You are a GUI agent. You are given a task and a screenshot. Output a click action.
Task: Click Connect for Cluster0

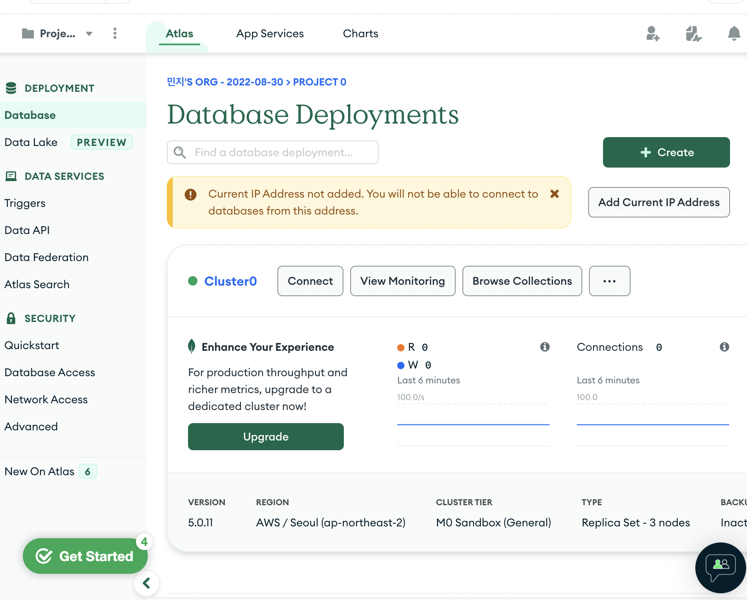click(x=310, y=281)
